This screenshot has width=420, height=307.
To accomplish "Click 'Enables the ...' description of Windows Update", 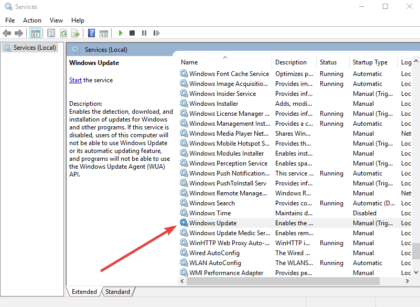I will pos(294,223).
